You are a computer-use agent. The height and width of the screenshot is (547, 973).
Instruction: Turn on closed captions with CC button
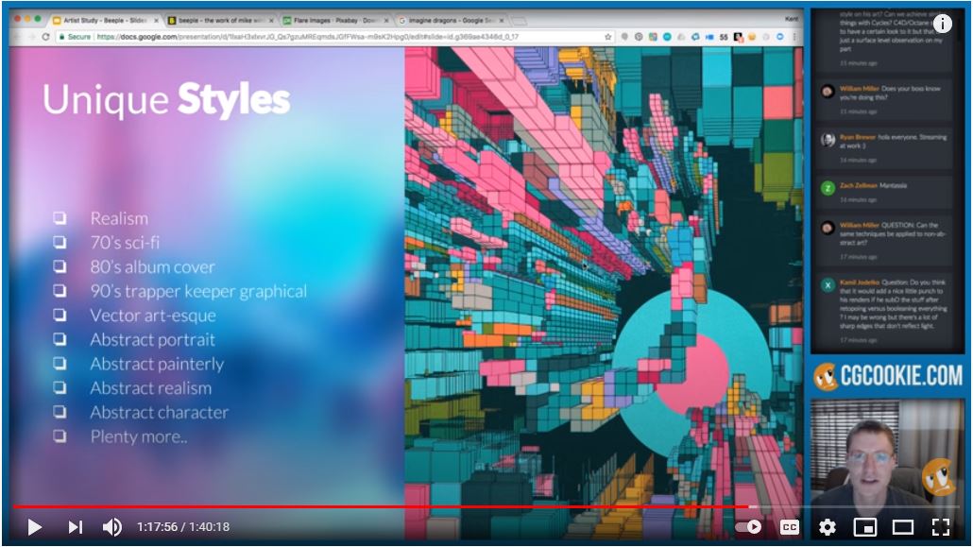pyautogui.click(x=790, y=527)
